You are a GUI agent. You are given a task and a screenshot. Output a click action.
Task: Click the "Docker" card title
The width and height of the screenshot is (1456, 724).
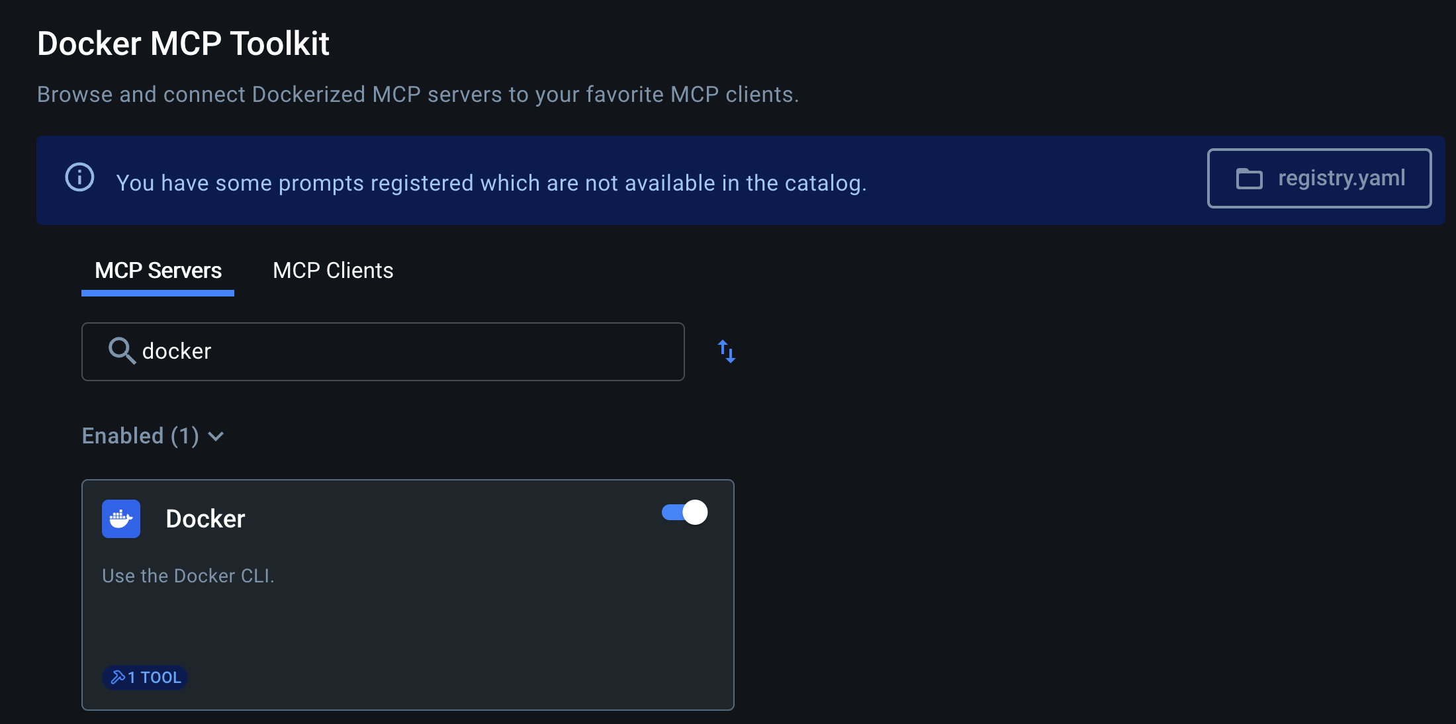coord(205,519)
